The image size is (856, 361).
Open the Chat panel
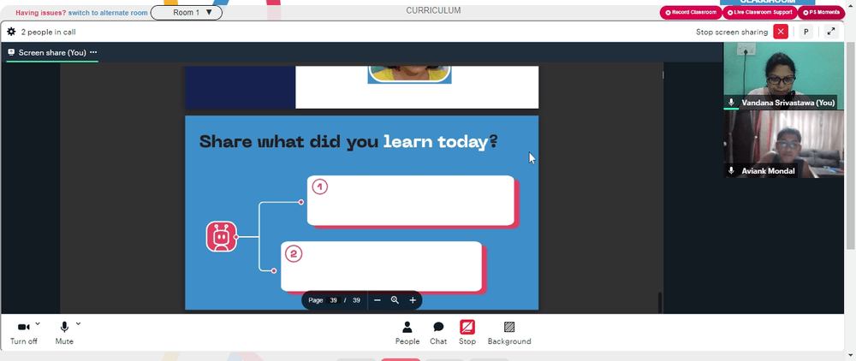[437, 333]
